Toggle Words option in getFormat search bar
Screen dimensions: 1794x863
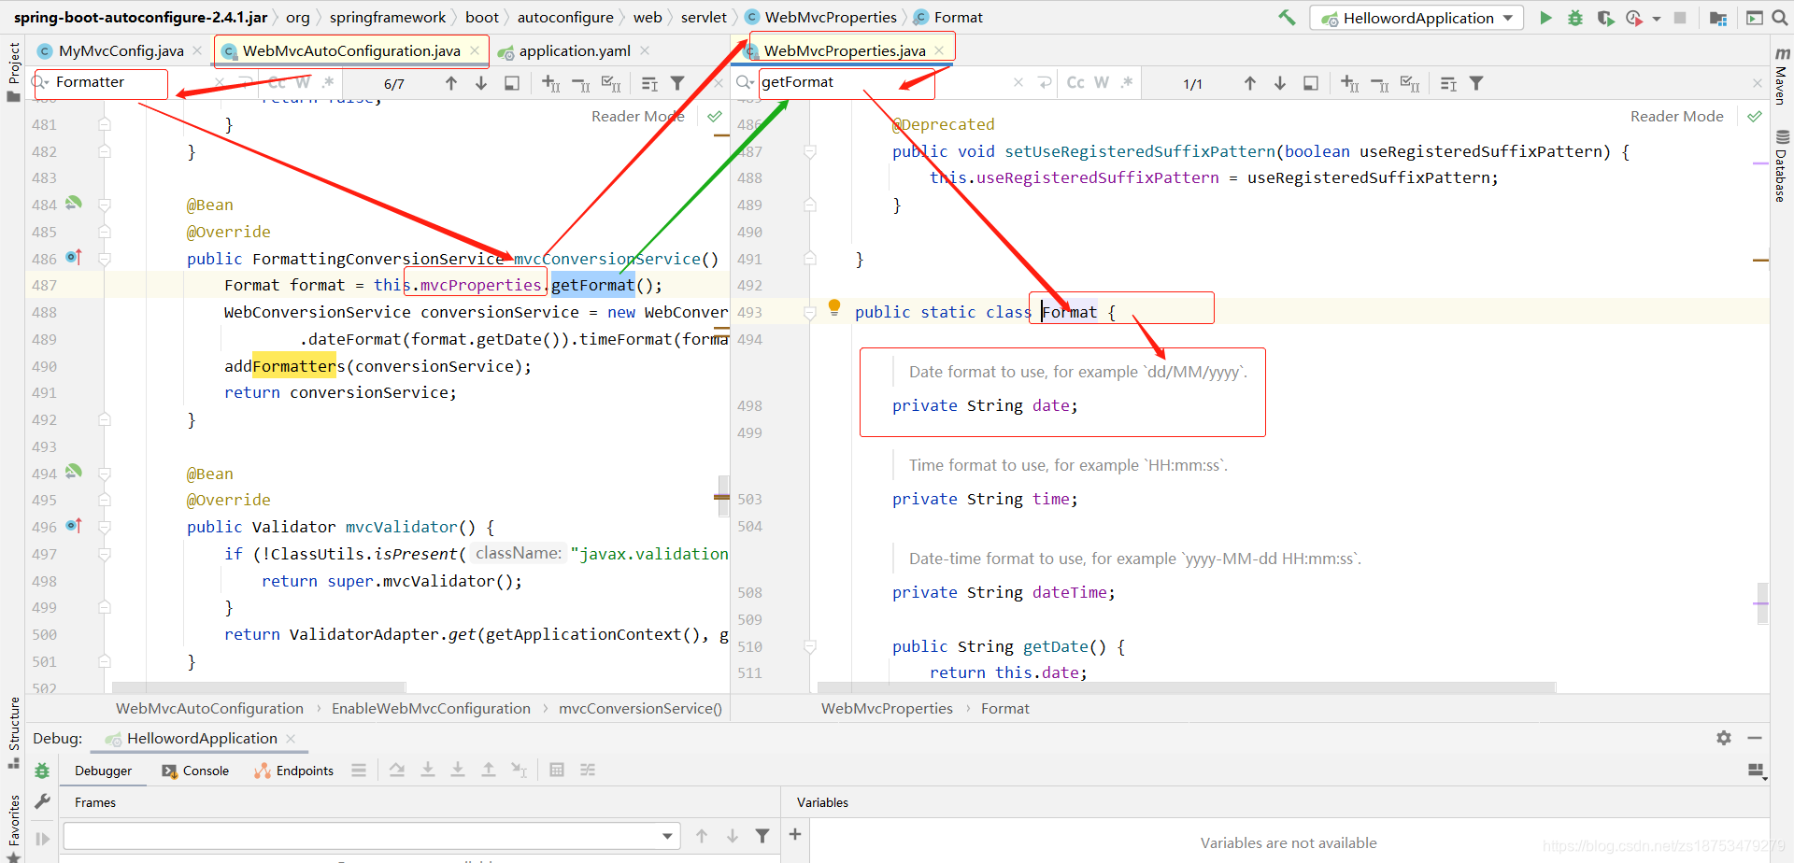[x=1102, y=83]
